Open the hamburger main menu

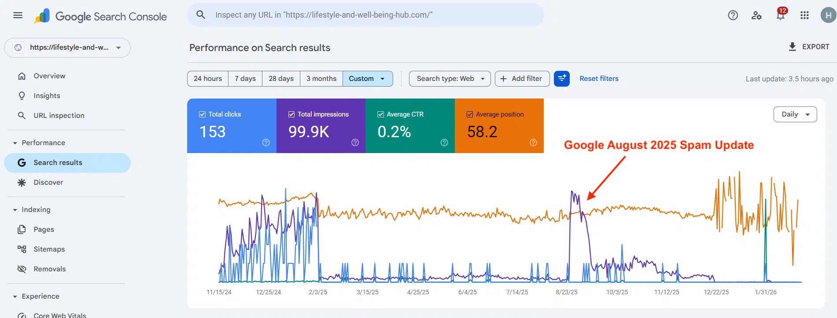point(18,15)
